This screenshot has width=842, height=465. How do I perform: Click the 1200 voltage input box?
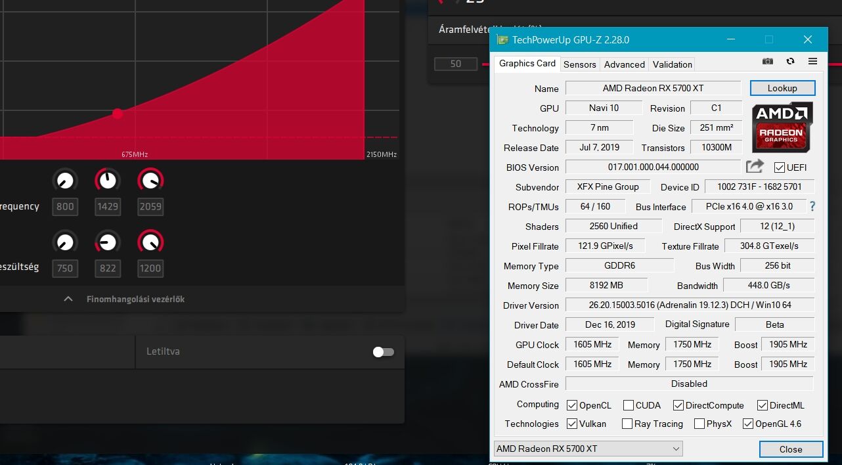pyautogui.click(x=150, y=268)
